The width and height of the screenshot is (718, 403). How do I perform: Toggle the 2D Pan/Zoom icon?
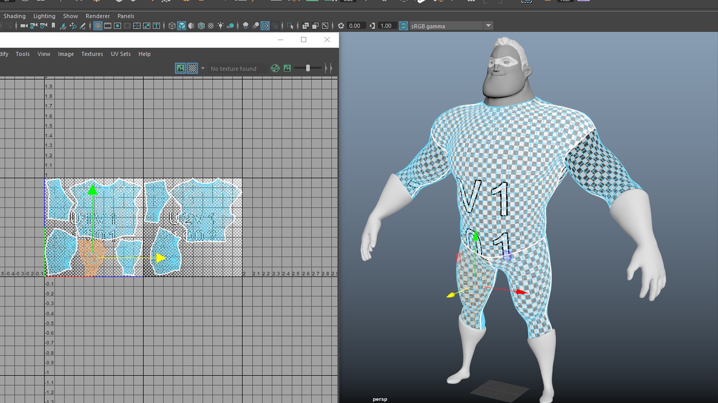point(73,26)
